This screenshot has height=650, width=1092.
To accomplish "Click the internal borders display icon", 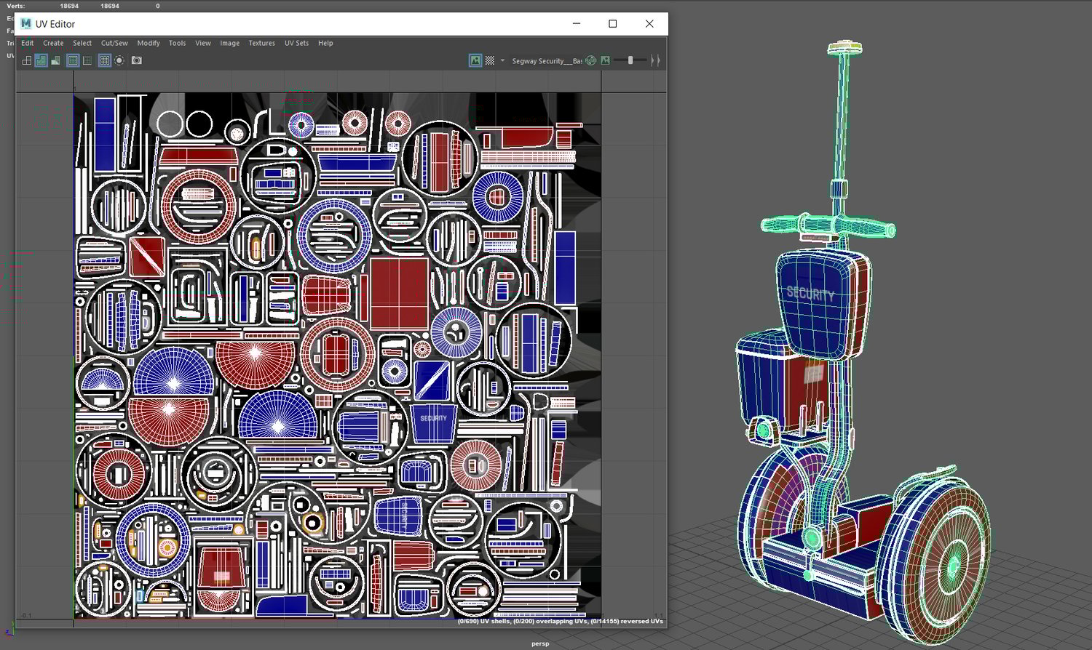I will (x=87, y=61).
